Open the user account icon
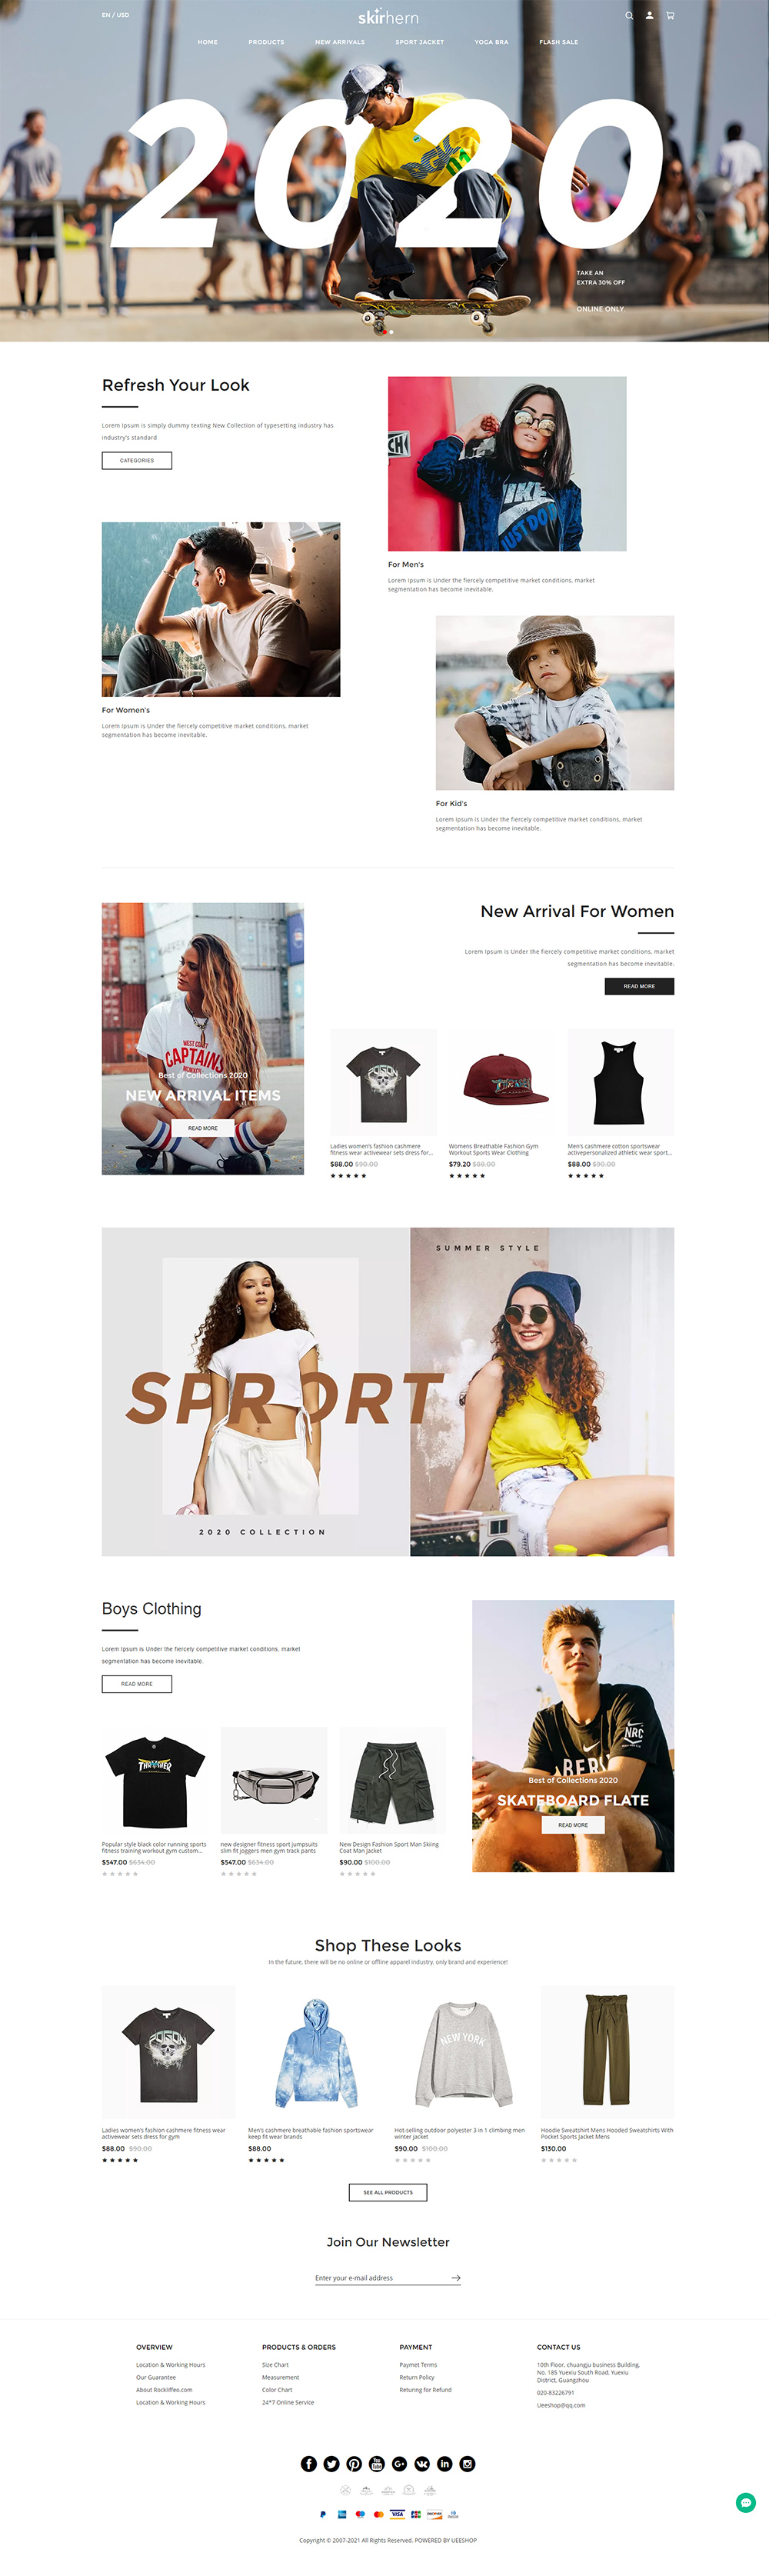 [x=649, y=15]
